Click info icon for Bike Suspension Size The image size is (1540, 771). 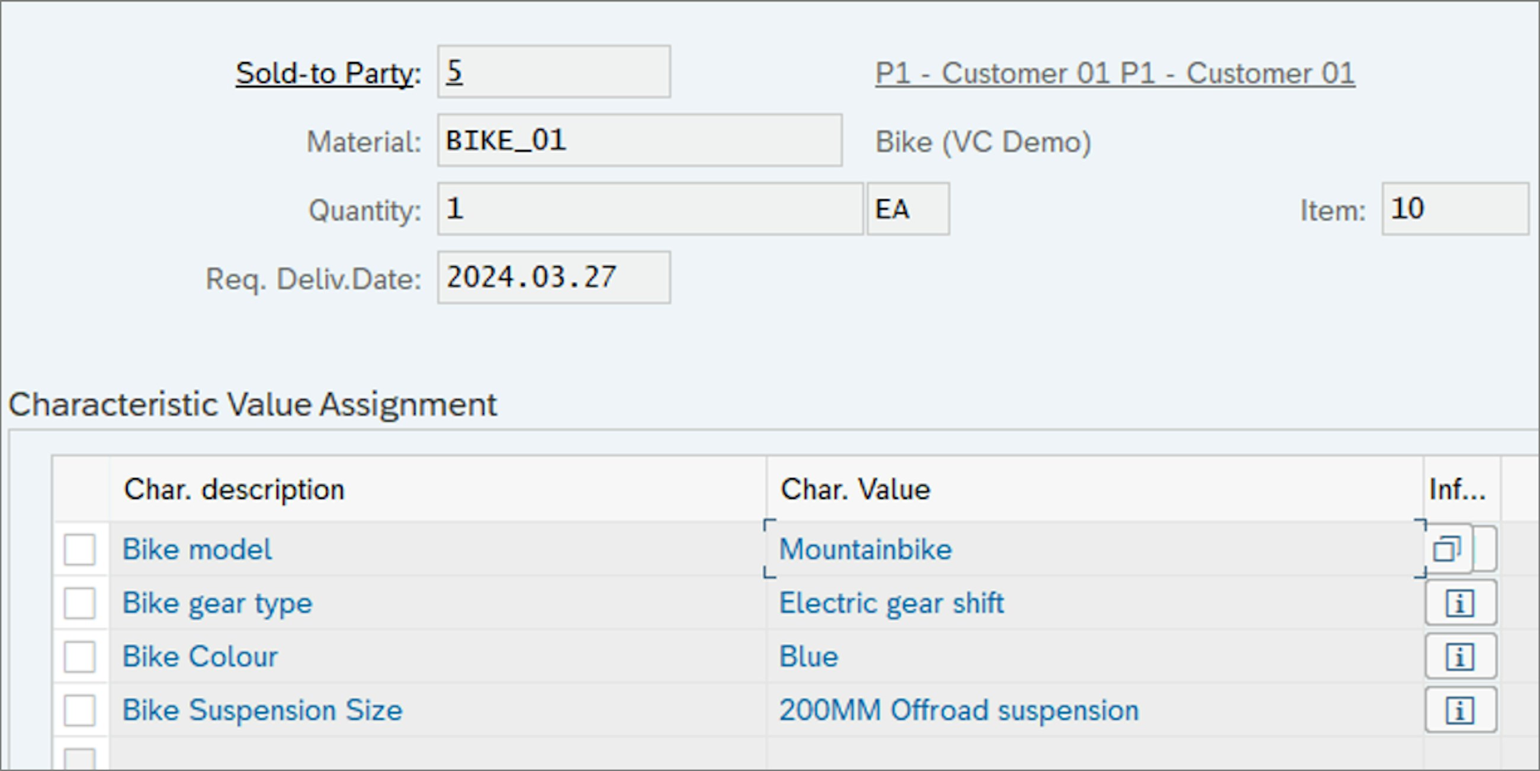(x=1460, y=711)
